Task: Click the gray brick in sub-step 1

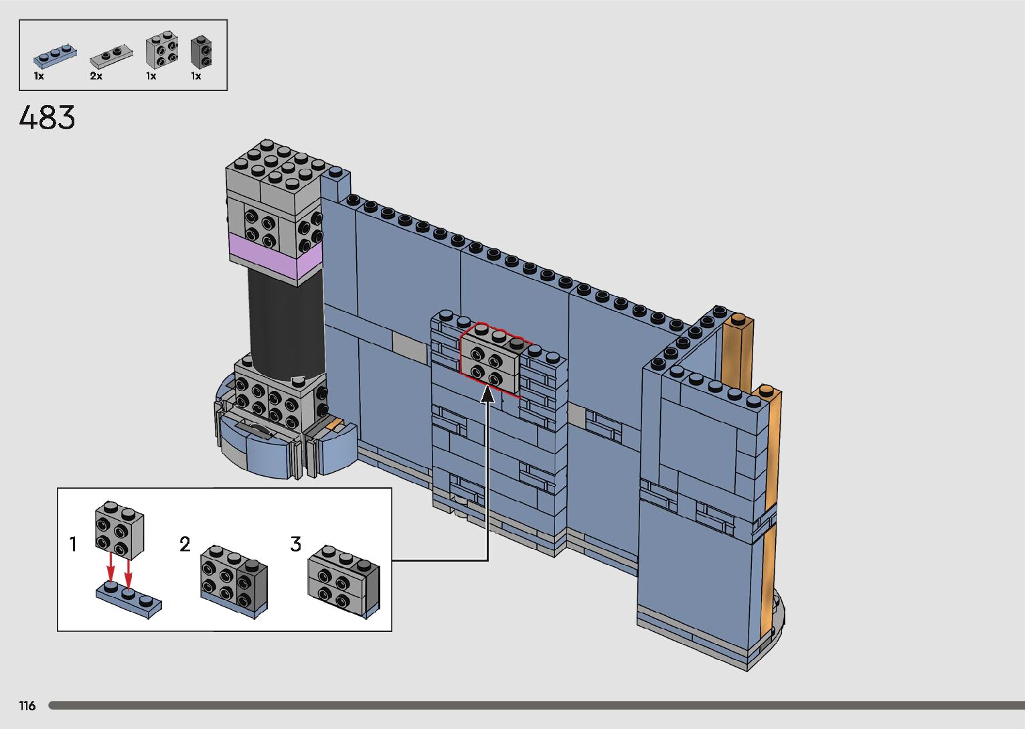Action: 119,530
